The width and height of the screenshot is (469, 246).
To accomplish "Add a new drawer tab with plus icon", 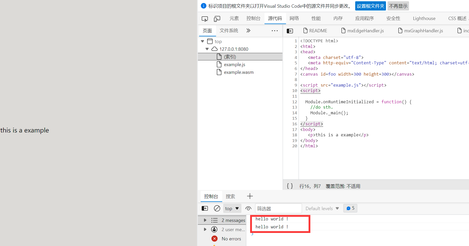I will pyautogui.click(x=250, y=196).
